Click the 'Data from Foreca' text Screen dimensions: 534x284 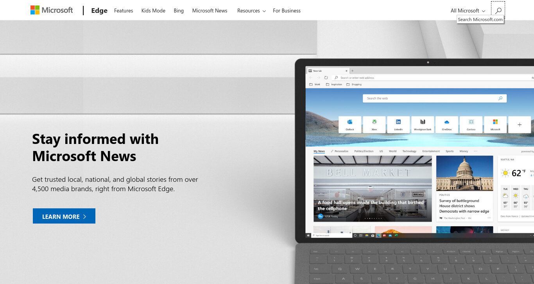(x=509, y=216)
